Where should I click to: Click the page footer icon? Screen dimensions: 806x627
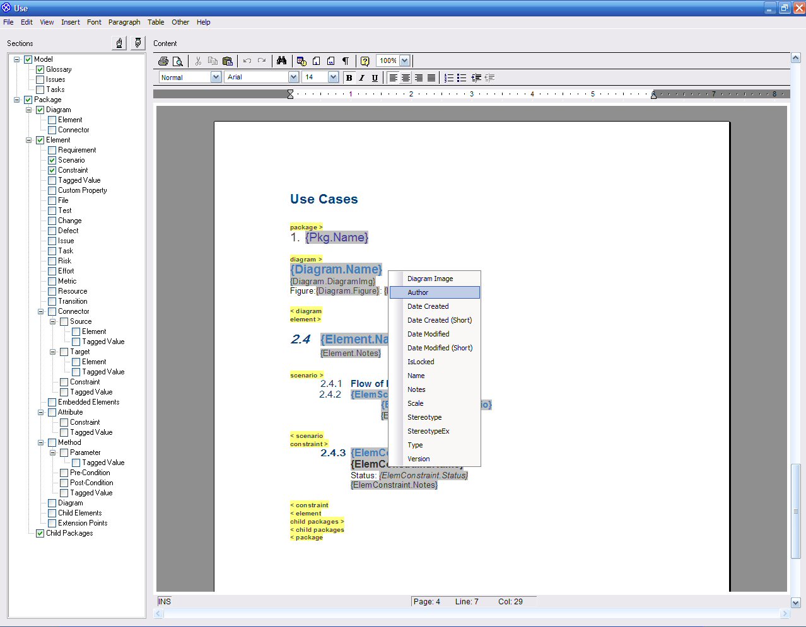[330, 61]
